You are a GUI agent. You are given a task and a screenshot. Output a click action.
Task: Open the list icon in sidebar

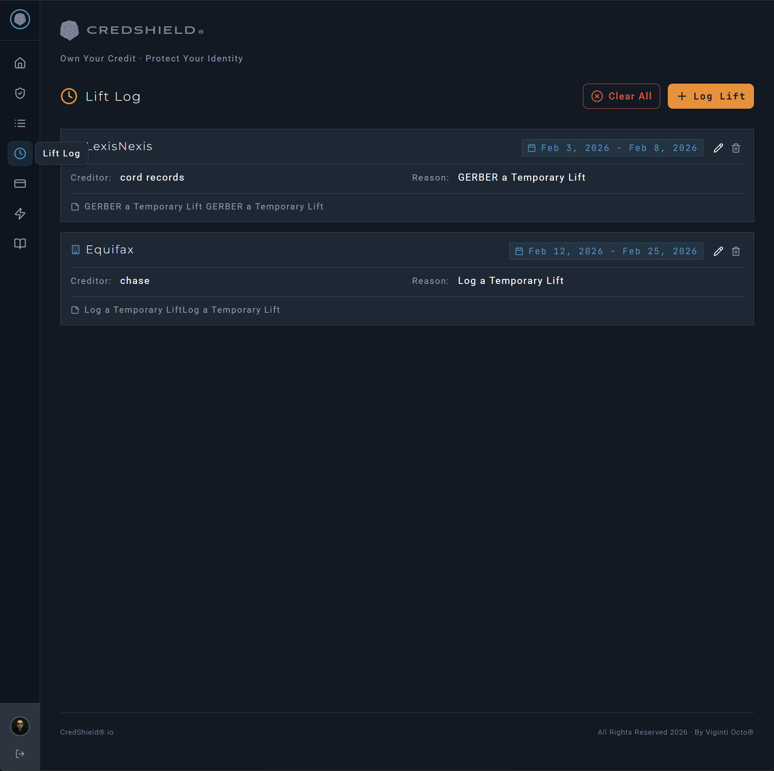[x=20, y=123]
